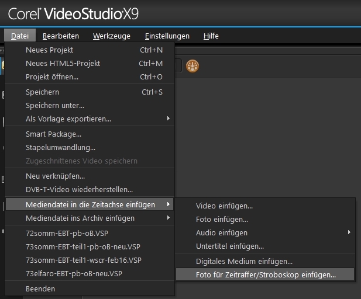Open the Werkzeuge menu
Screen dimensions: 361x299
coord(112,36)
